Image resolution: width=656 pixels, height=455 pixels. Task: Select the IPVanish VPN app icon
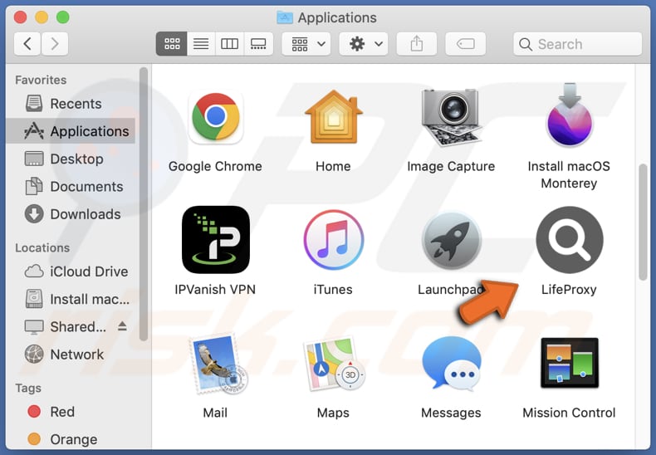pos(215,240)
